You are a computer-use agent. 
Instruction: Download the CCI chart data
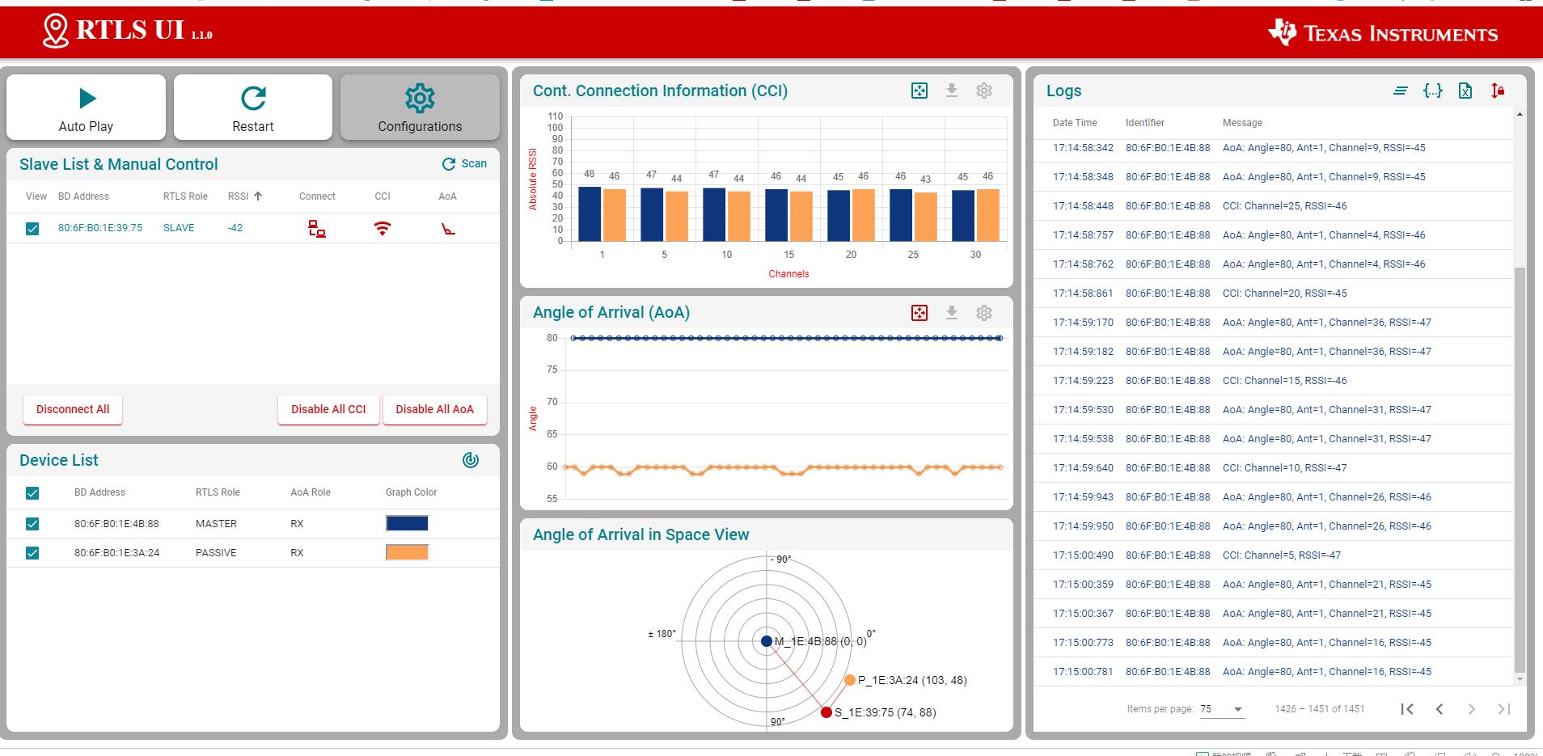[952, 91]
